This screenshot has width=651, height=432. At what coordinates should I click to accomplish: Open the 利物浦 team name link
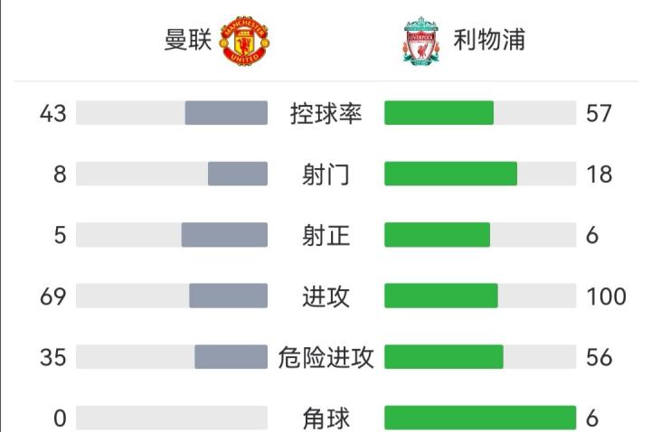point(489,41)
